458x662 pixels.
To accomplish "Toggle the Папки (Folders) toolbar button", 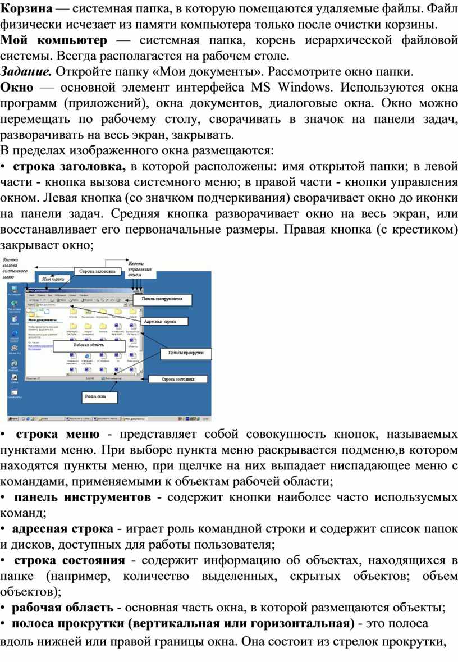I will [x=74, y=300].
